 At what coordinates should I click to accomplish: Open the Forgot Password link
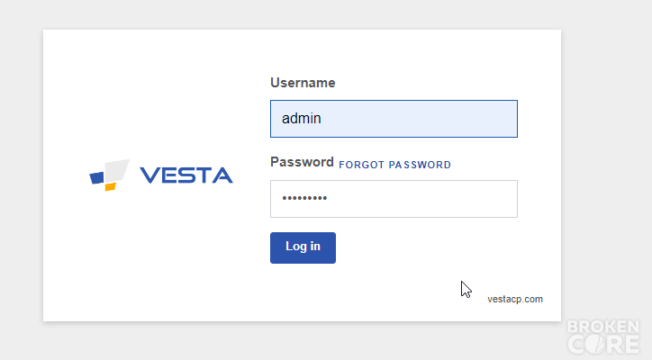(394, 165)
